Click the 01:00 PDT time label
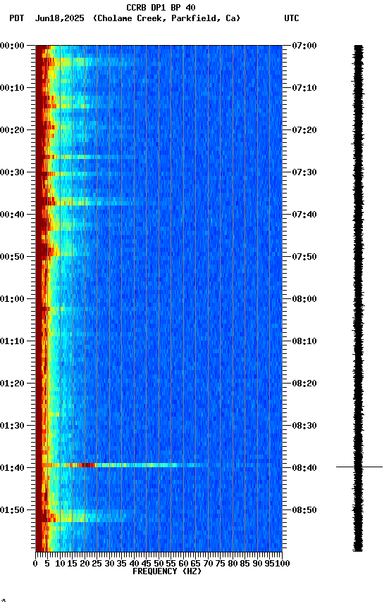Viewport: 389px width, 608px height. point(12,299)
